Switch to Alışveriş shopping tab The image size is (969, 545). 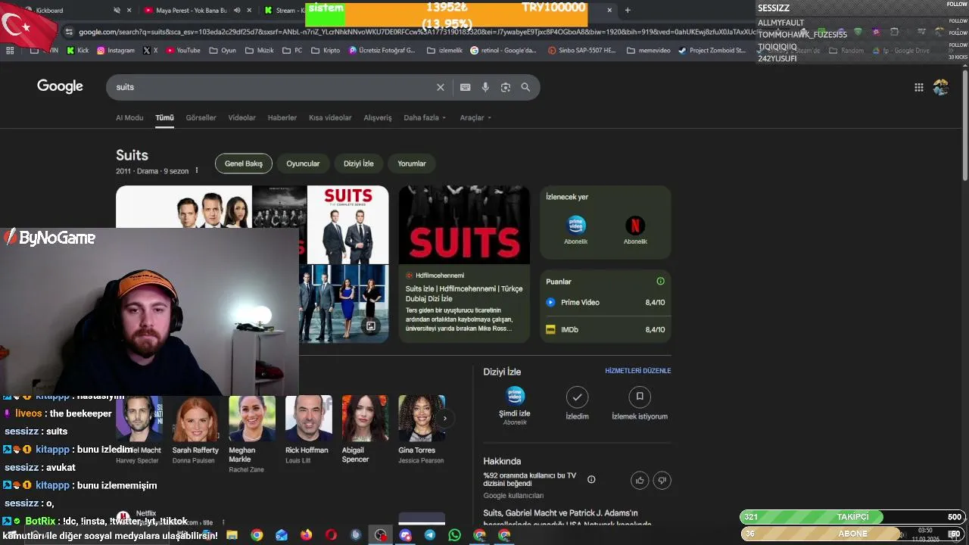(x=378, y=118)
